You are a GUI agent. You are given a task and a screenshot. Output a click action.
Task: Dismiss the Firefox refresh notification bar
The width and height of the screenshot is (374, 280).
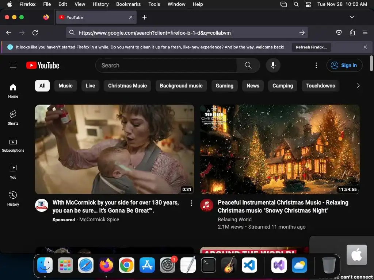[x=365, y=47]
